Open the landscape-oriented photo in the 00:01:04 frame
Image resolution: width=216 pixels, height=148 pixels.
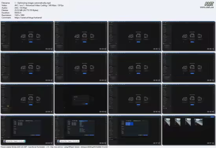[x=198, y=122]
